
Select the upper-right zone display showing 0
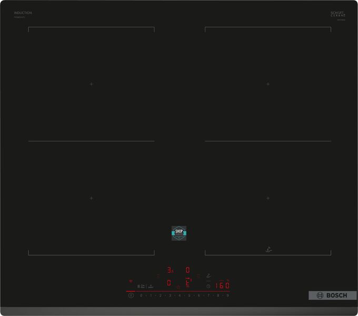[187, 270]
